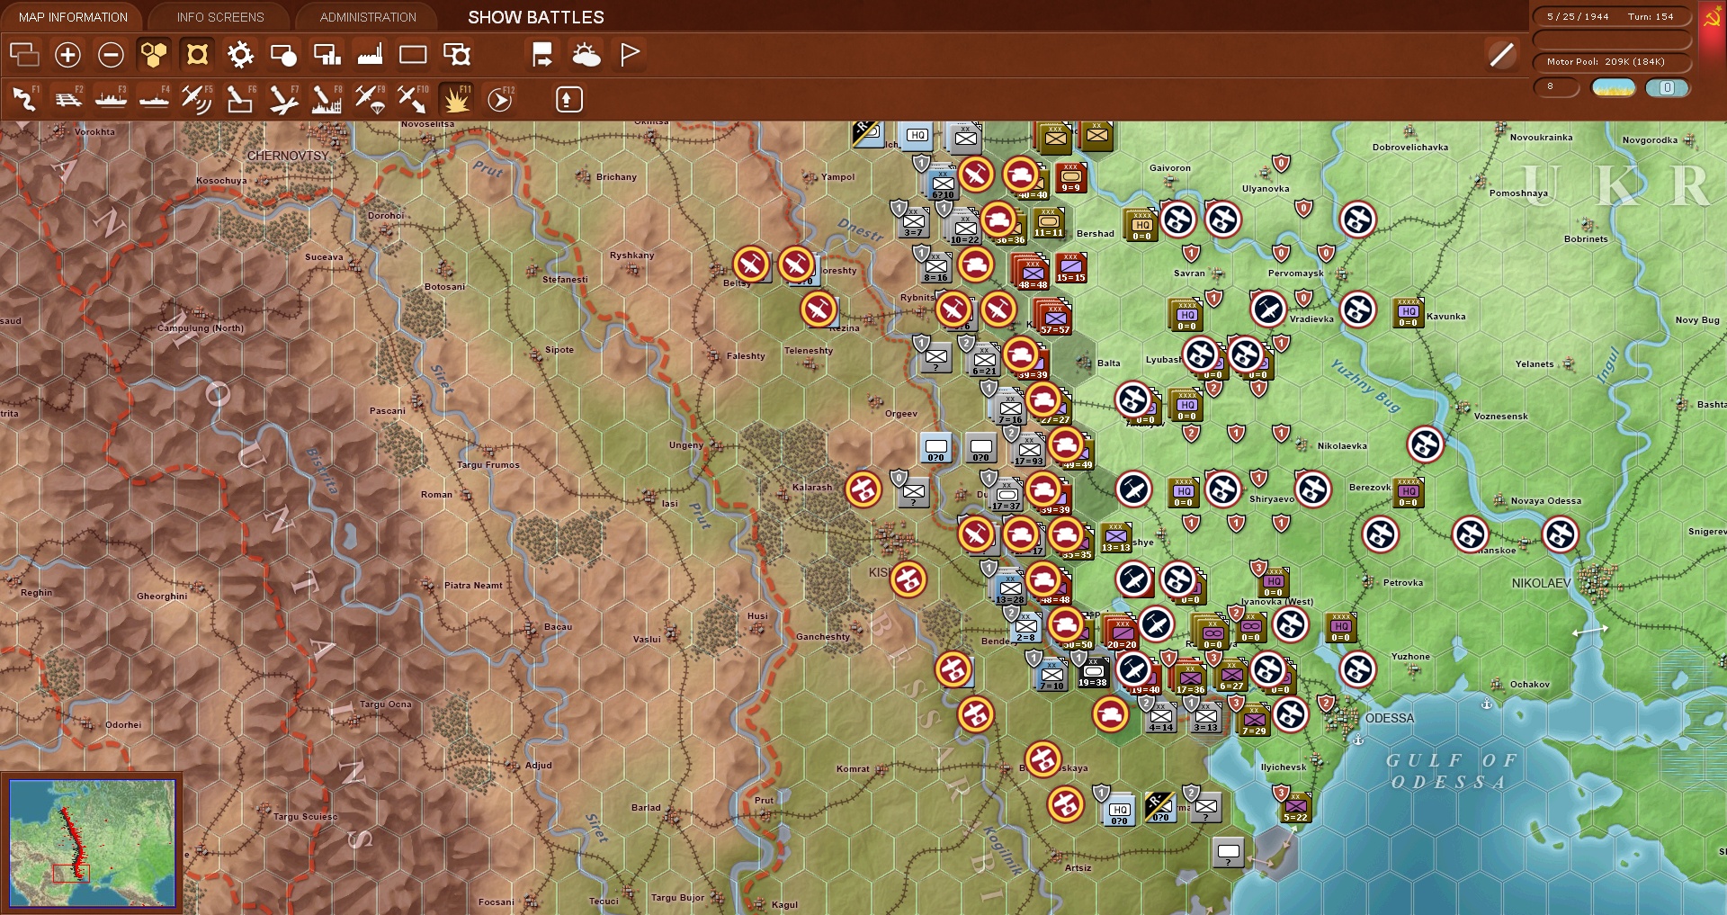The width and height of the screenshot is (1727, 915).
Task: Click the up arrow box icon
Action: (x=568, y=99)
